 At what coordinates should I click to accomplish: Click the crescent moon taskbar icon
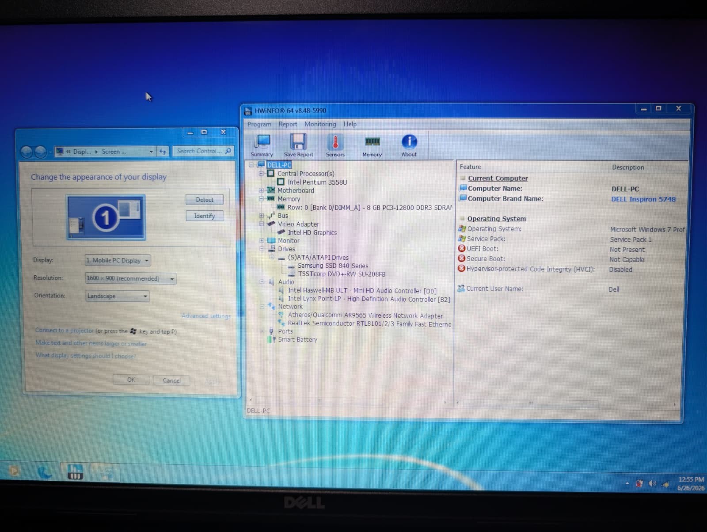coord(44,472)
